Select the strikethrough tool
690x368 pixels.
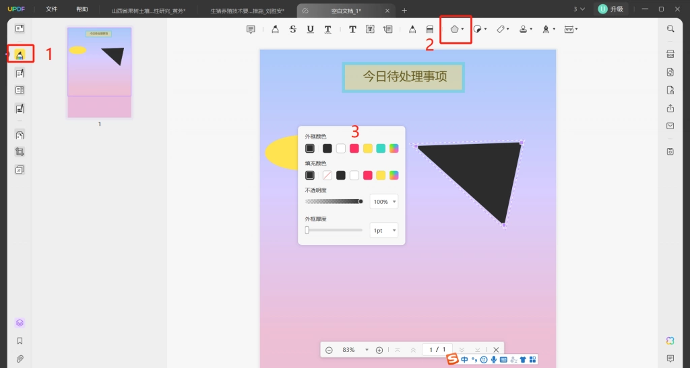[292, 30]
